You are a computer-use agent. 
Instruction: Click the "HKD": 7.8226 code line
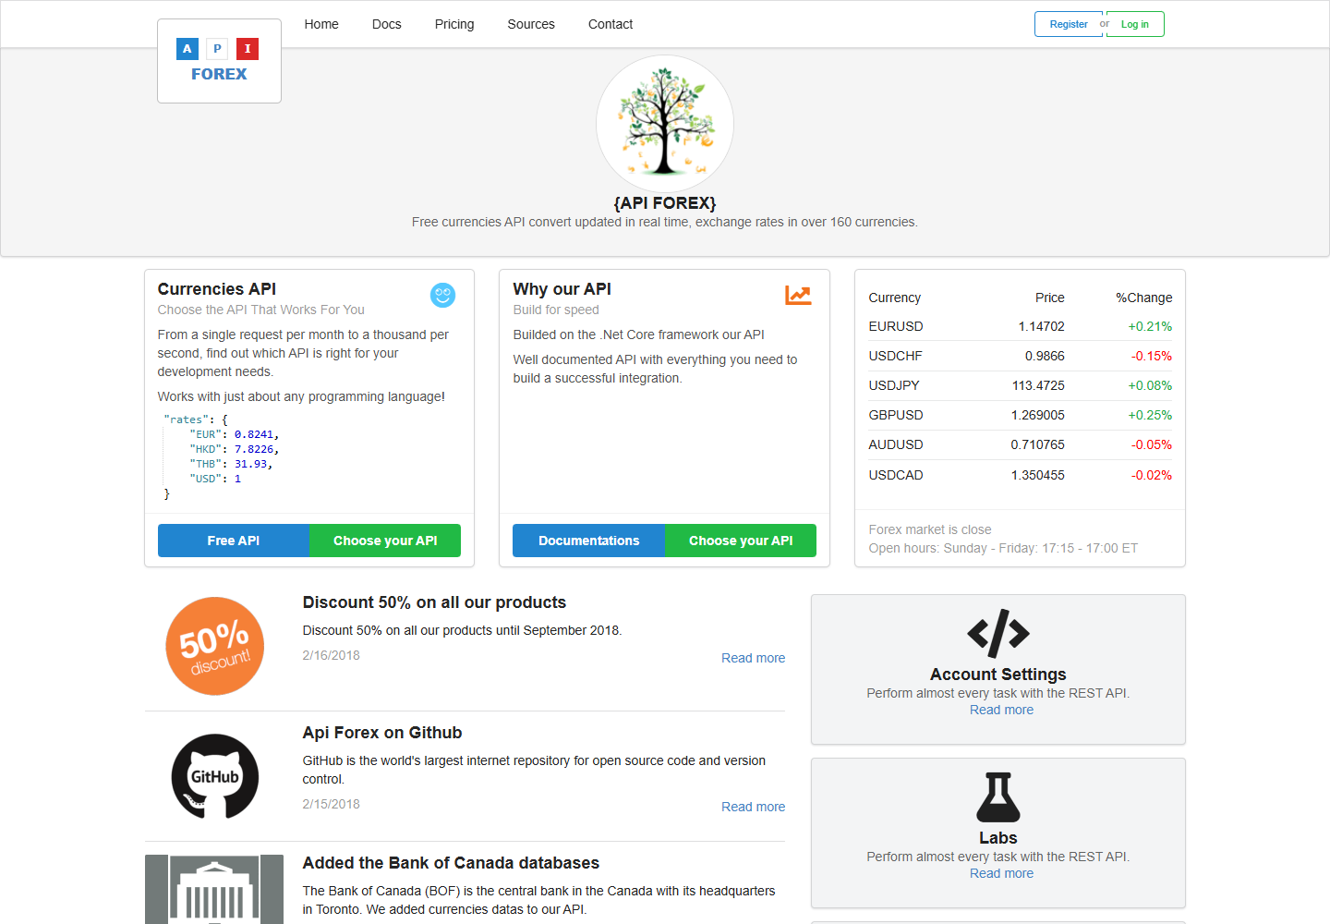[x=235, y=449]
